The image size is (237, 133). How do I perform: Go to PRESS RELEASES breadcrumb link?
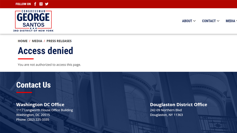pyautogui.click(x=59, y=41)
